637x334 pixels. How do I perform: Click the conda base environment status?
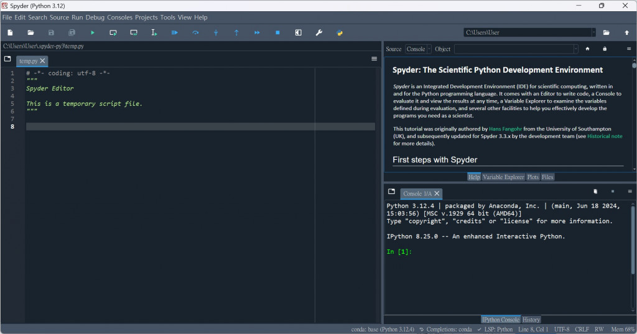pyautogui.click(x=383, y=330)
